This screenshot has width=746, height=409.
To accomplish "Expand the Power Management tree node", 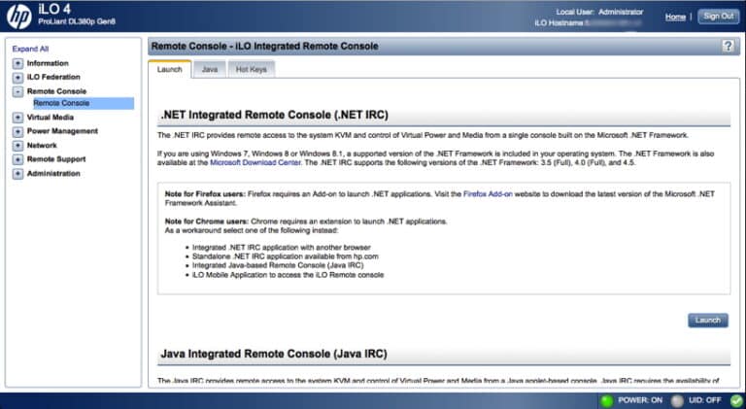I will pos(17,131).
